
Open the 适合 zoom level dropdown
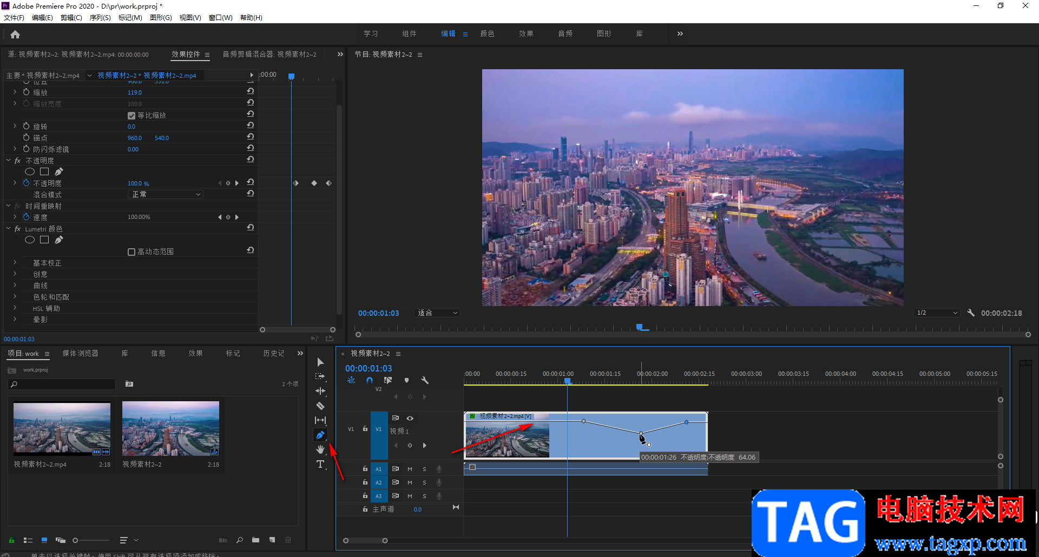click(x=437, y=313)
